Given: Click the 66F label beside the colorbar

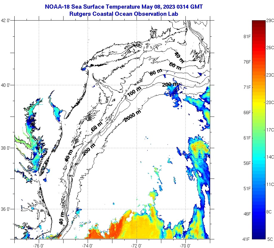Looking at the screenshot, I should pyautogui.click(x=247, y=112).
